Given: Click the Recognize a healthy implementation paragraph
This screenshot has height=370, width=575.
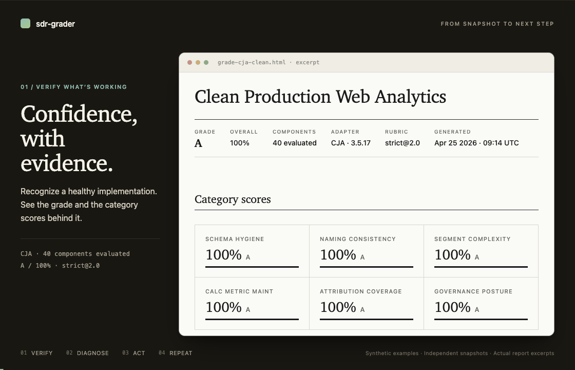Looking at the screenshot, I should tap(89, 205).
